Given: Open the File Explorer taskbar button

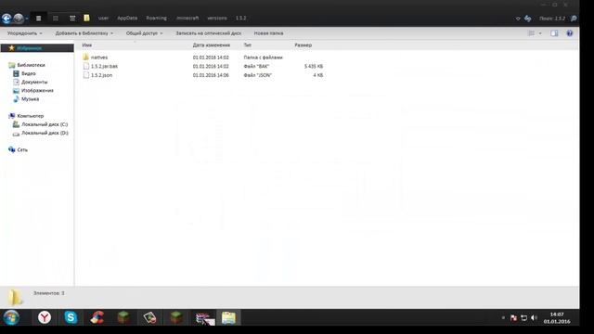Looking at the screenshot, I should click(x=228, y=317).
